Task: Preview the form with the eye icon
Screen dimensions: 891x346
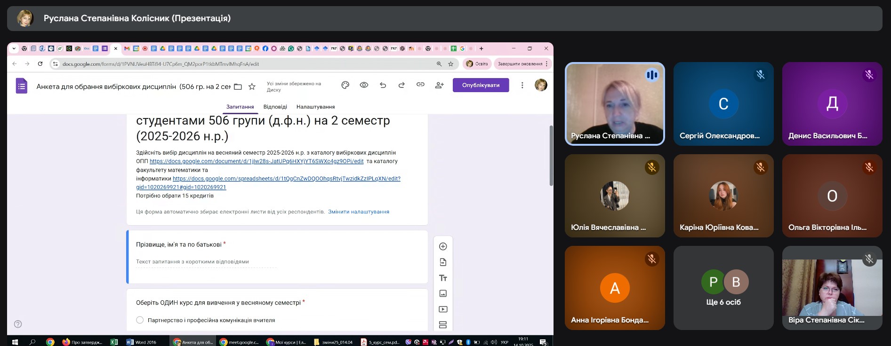Action: click(364, 85)
